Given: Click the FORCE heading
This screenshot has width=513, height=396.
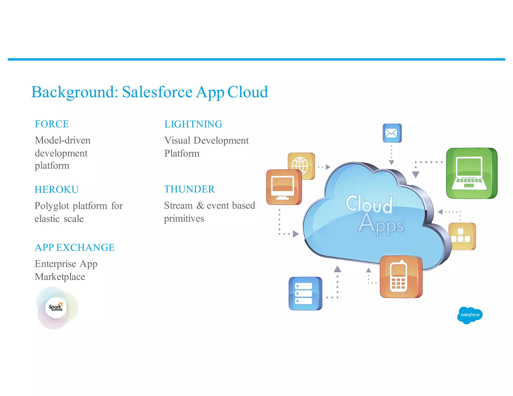Looking at the screenshot, I should tap(52, 124).
